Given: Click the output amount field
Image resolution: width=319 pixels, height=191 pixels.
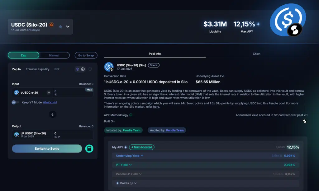Looking at the screenshot, I should click(x=73, y=135).
